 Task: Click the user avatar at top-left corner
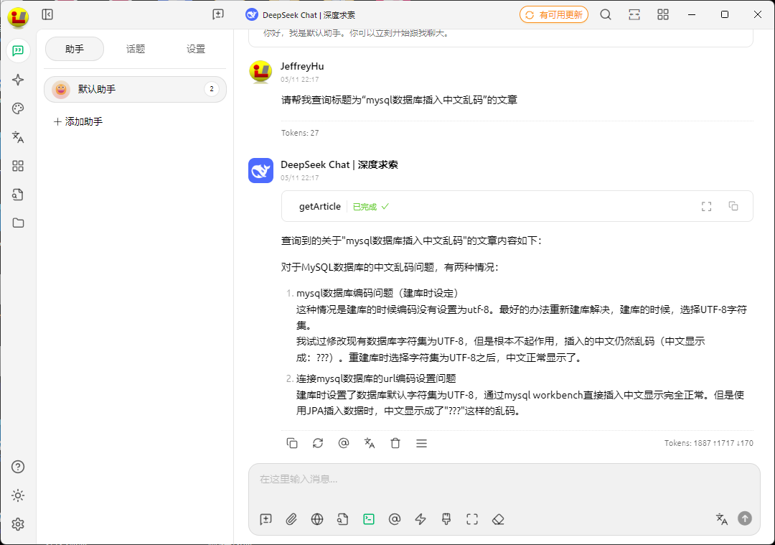[x=18, y=17]
